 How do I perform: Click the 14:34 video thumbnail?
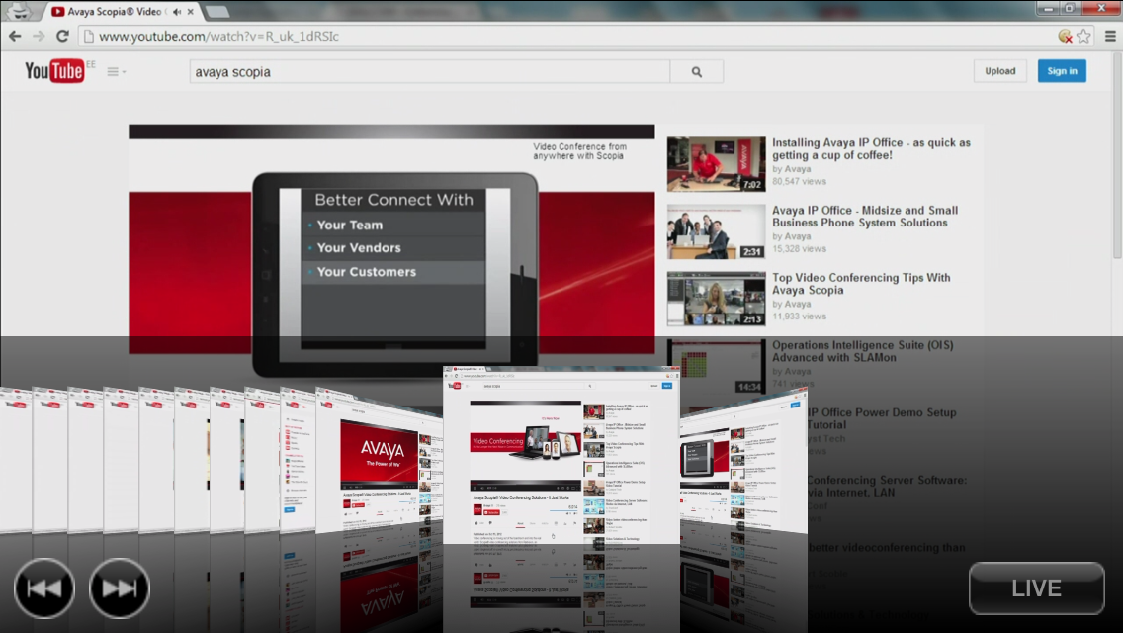tap(716, 366)
